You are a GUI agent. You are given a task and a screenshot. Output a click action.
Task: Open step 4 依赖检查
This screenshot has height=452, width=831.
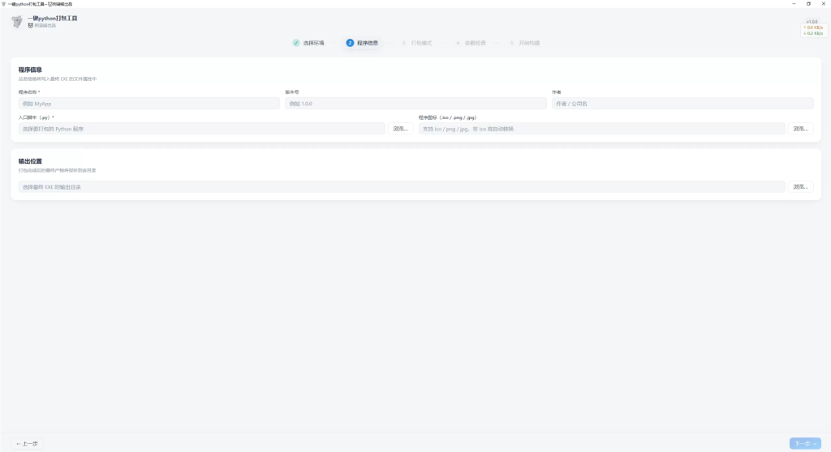[x=471, y=43]
